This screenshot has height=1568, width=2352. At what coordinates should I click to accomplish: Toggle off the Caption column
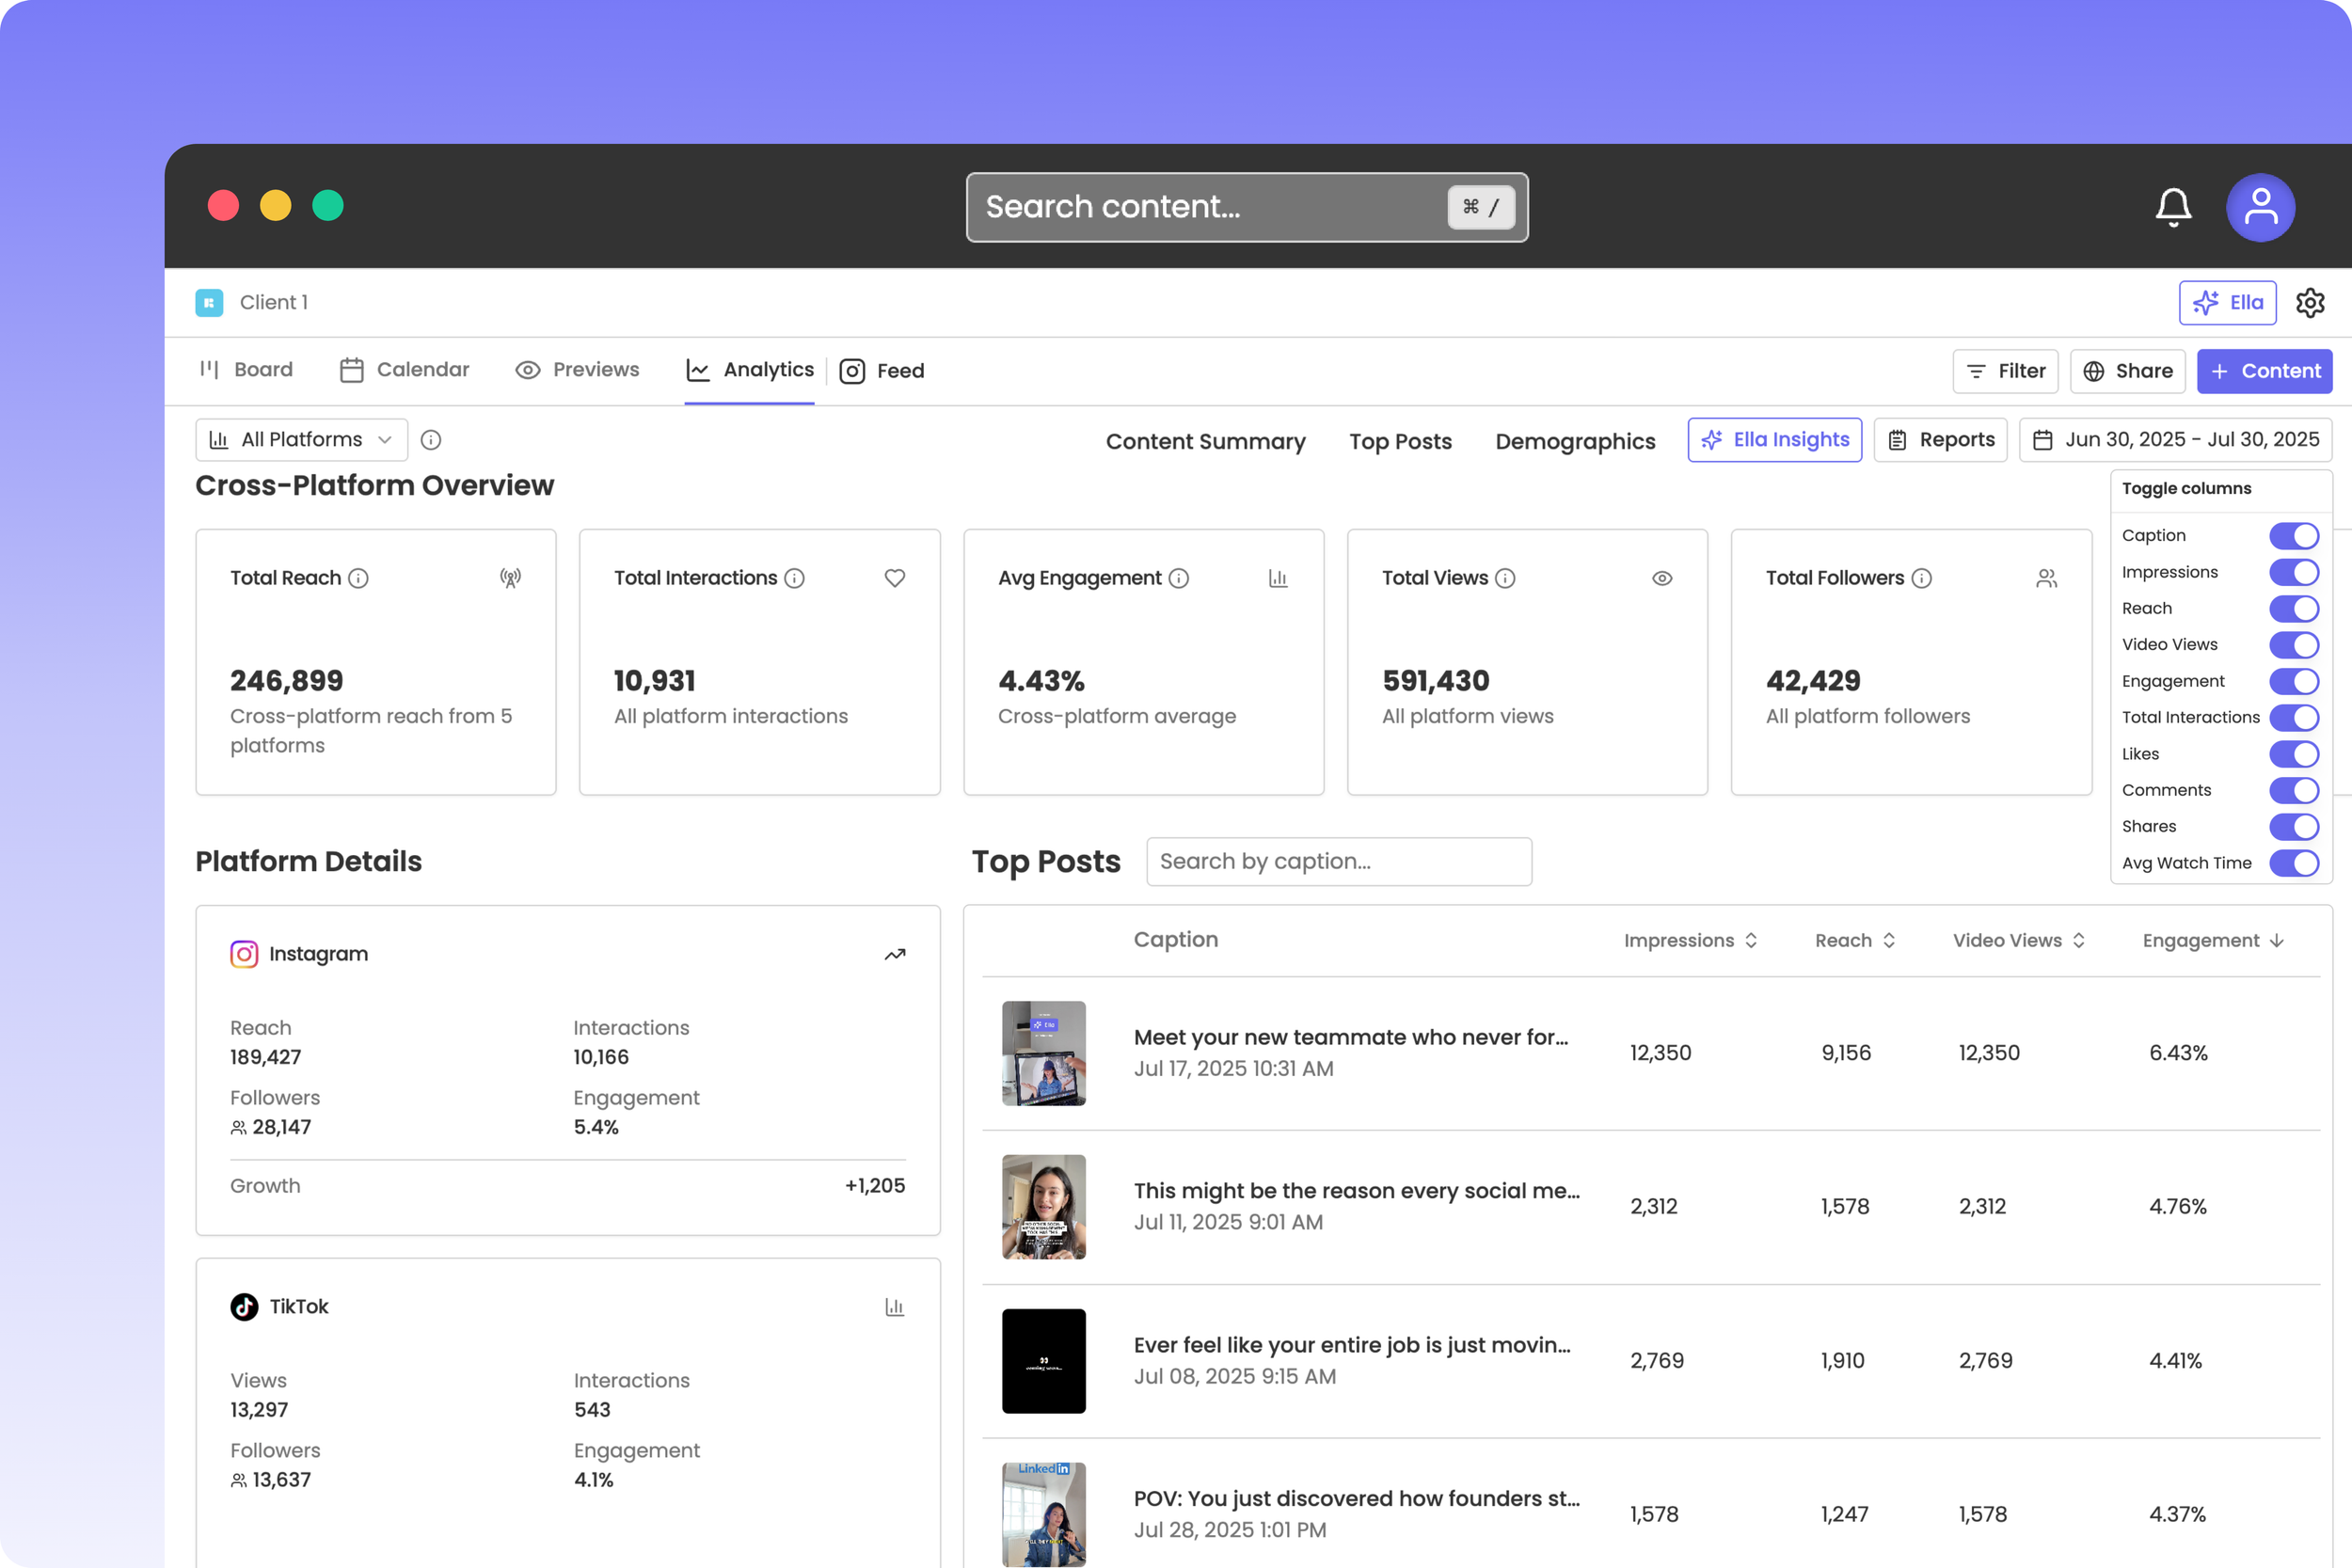pyautogui.click(x=2293, y=536)
